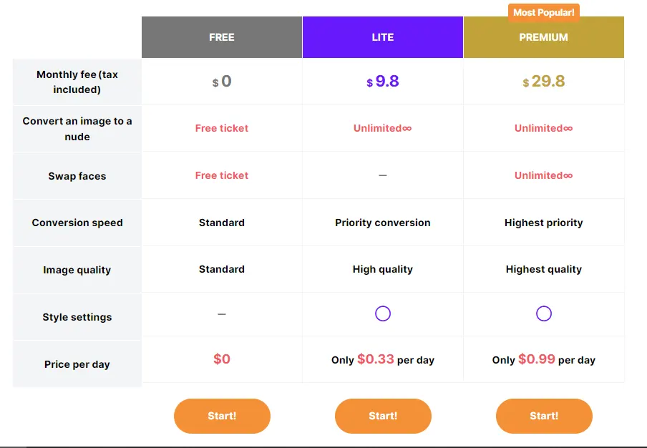Click the Start! button under LITE plan
The image size is (647, 448).
(383, 416)
